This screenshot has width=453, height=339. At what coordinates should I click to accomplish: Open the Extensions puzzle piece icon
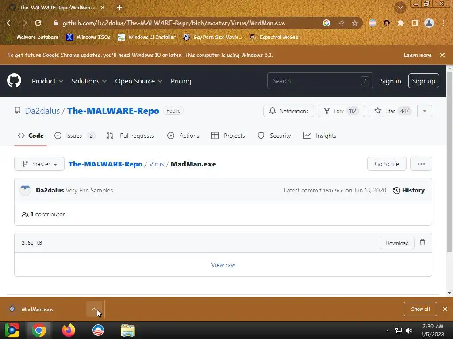(x=400, y=23)
